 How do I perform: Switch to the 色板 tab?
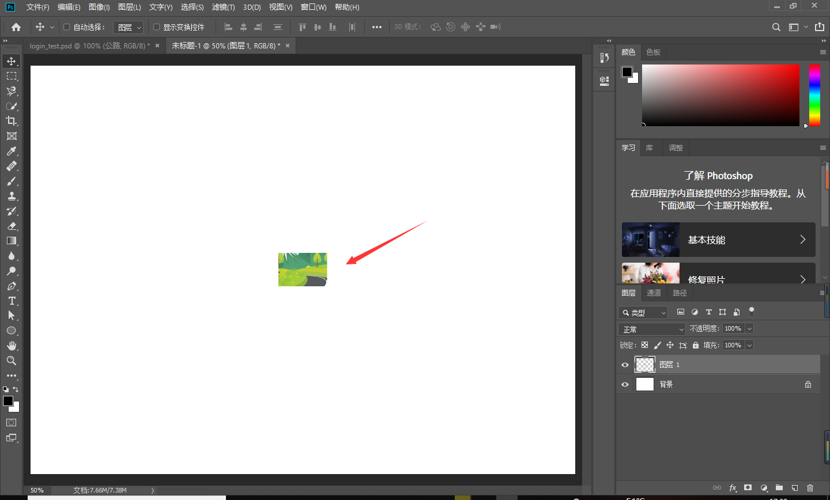653,52
